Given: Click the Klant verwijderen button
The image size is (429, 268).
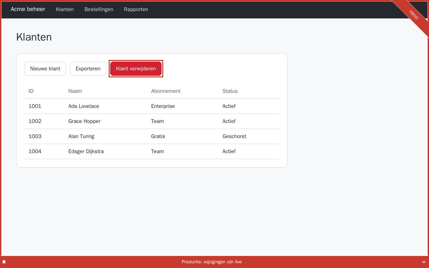Looking at the screenshot, I should (136, 69).
